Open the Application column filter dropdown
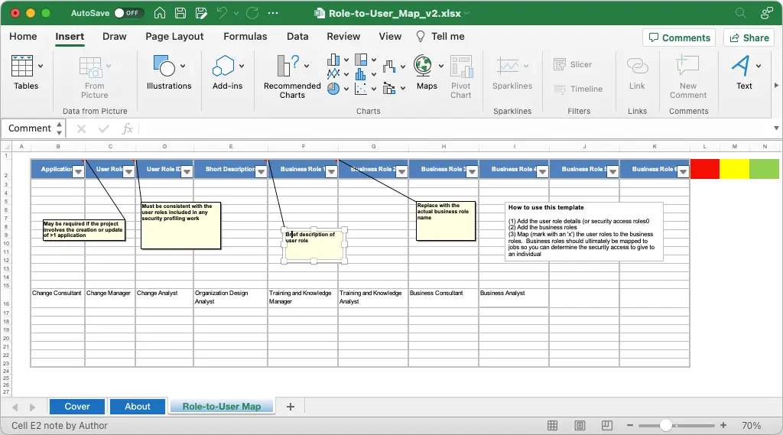 click(78, 172)
